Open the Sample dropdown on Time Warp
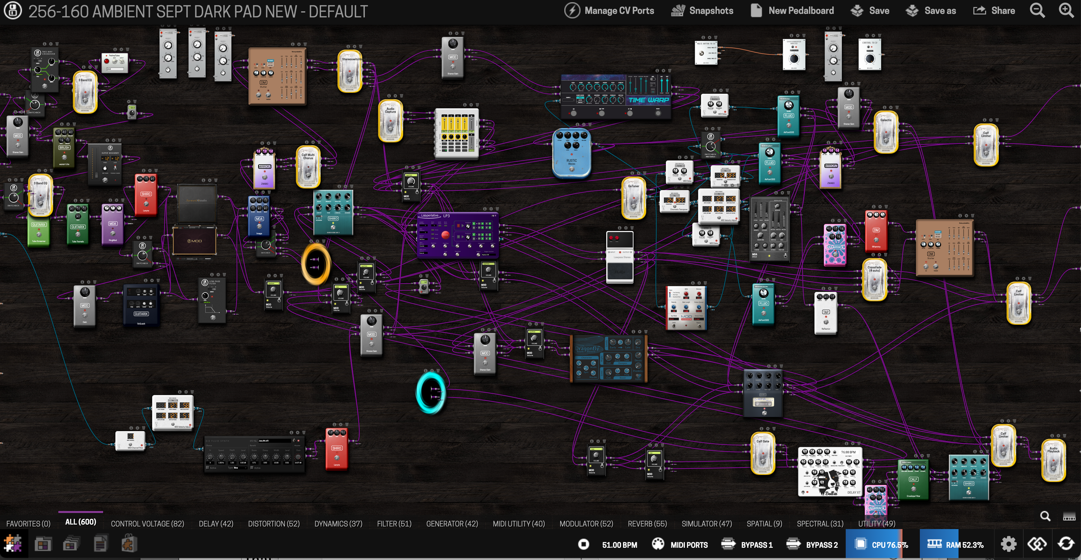1081x560 pixels. tap(569, 100)
